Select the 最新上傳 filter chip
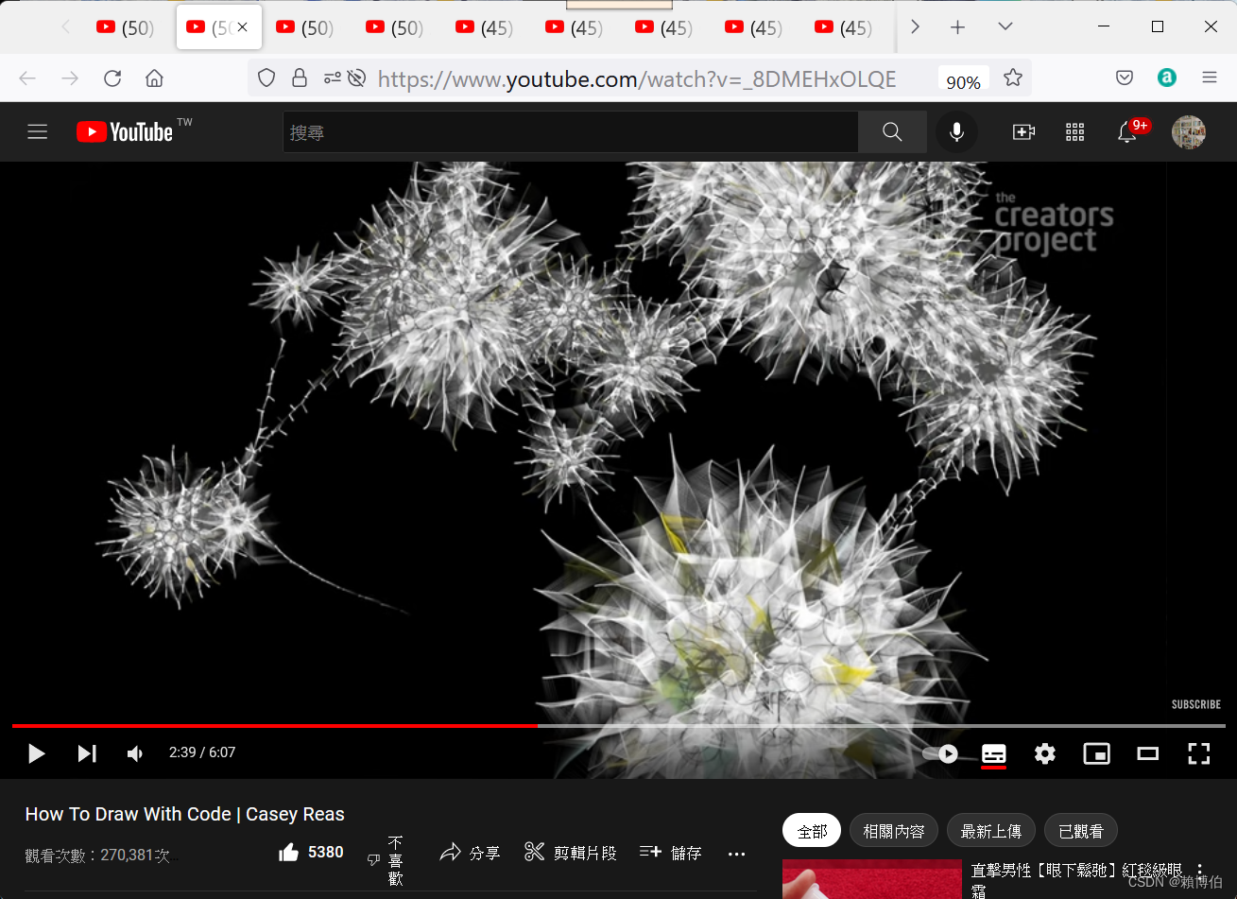 (990, 831)
